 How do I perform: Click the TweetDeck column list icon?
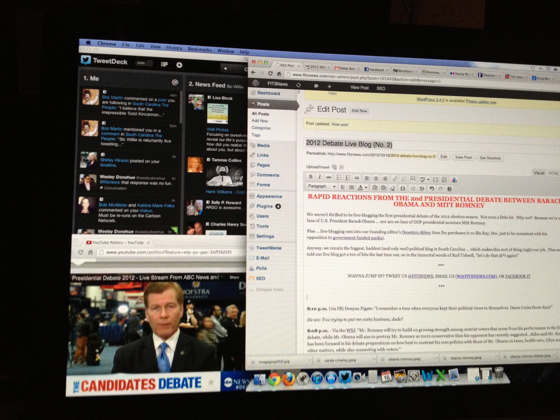164,64
